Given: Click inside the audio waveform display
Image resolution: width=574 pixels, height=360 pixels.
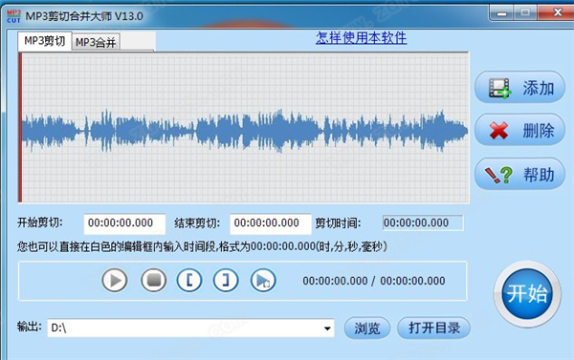Looking at the screenshot, I should pyautogui.click(x=244, y=127).
